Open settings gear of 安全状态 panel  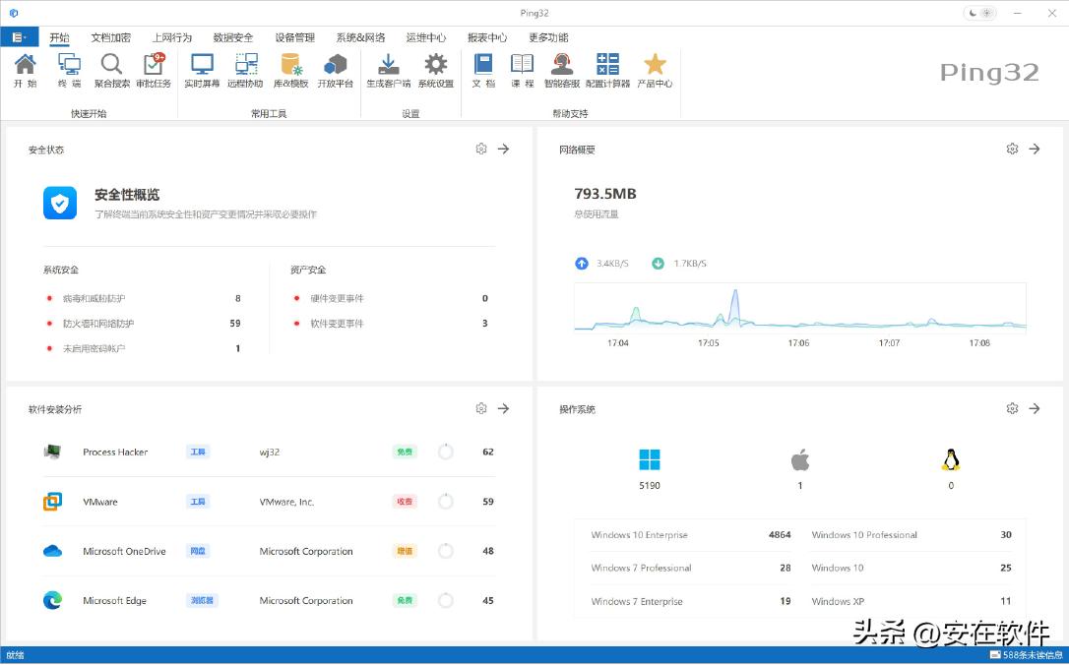[481, 149]
